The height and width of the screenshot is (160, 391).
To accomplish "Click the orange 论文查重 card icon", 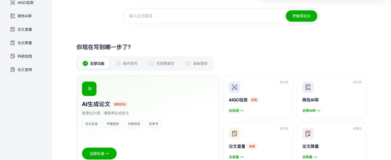I will pyautogui.click(x=235, y=133).
